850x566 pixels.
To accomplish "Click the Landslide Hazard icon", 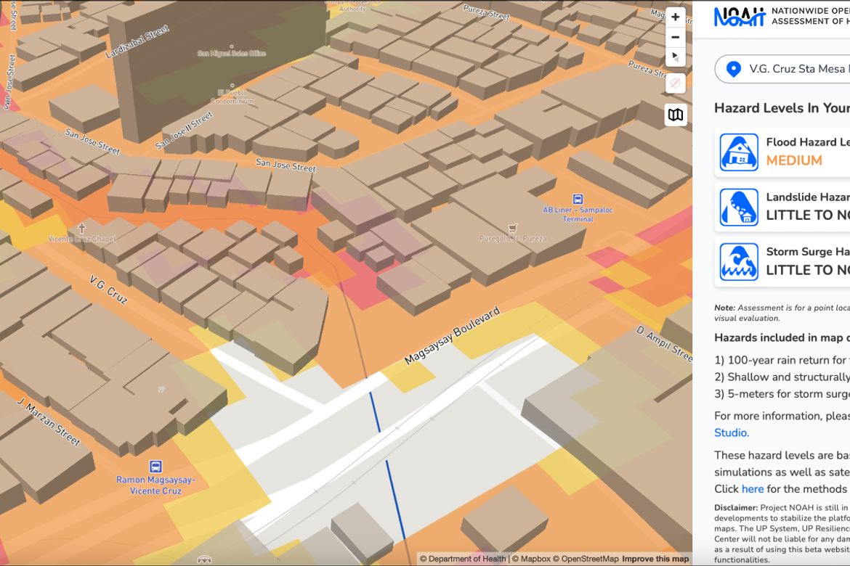I will (x=739, y=207).
